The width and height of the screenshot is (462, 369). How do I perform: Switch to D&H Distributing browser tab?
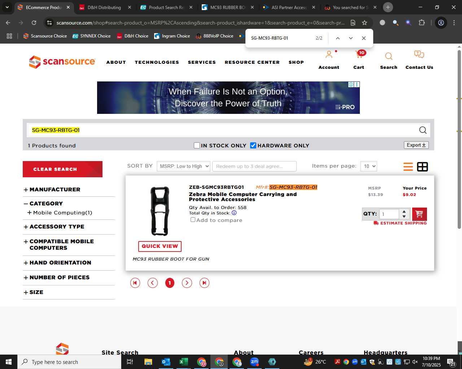[105, 7]
